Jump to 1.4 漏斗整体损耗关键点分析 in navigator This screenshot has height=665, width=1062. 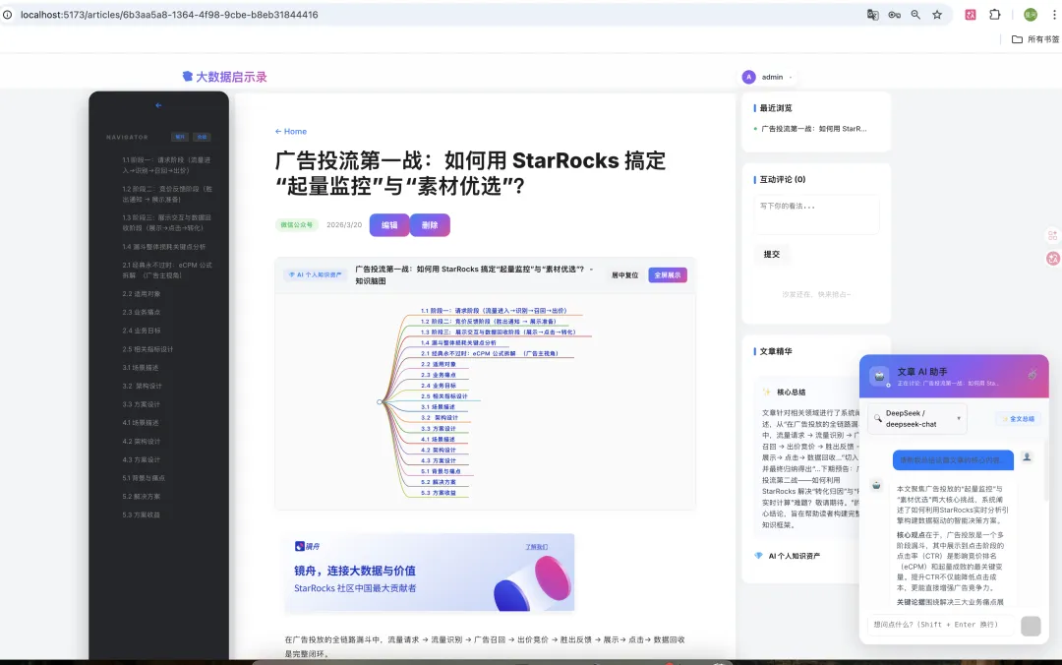[164, 247]
